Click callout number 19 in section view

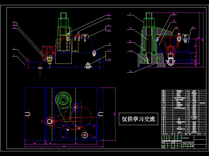[174, 21]
